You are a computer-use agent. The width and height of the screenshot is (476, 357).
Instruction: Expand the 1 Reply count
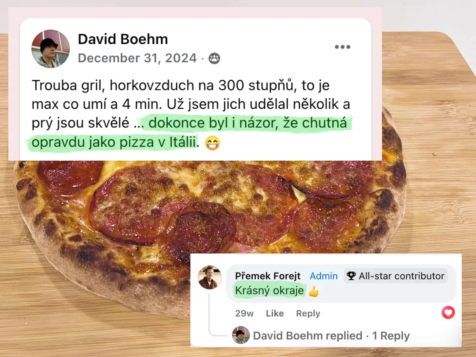point(391,336)
